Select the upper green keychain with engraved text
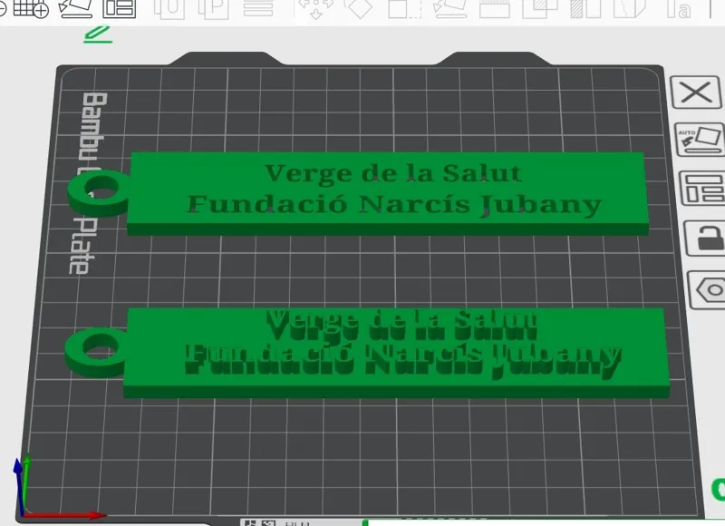 pyautogui.click(x=388, y=193)
